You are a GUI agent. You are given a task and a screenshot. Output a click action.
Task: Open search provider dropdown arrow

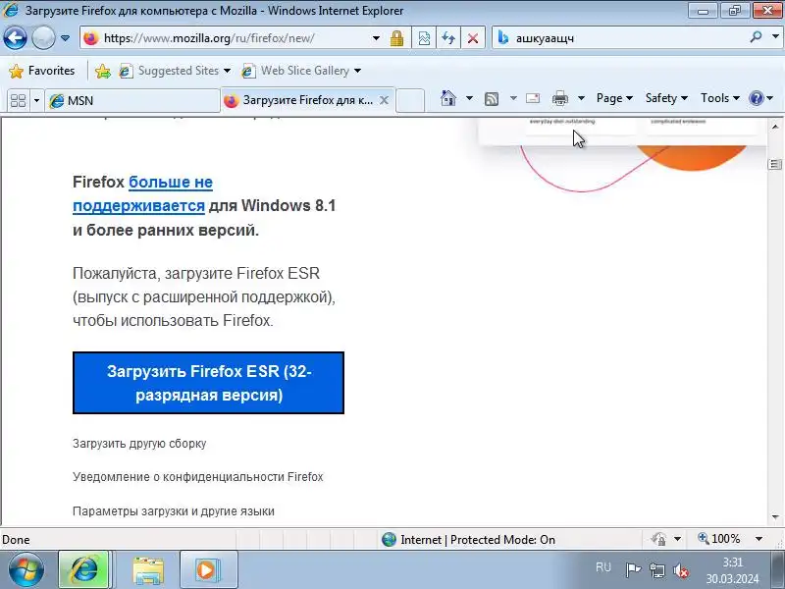pyautogui.click(x=775, y=37)
